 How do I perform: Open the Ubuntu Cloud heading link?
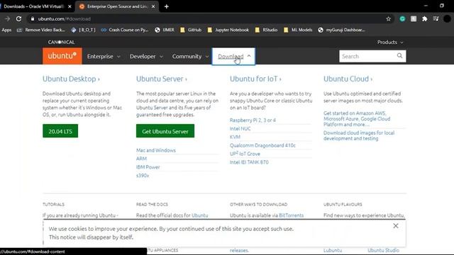348,79
